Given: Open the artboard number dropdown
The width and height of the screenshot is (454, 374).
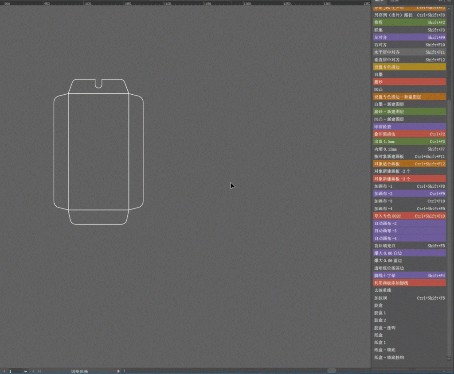Looking at the screenshot, I should pos(25,371).
